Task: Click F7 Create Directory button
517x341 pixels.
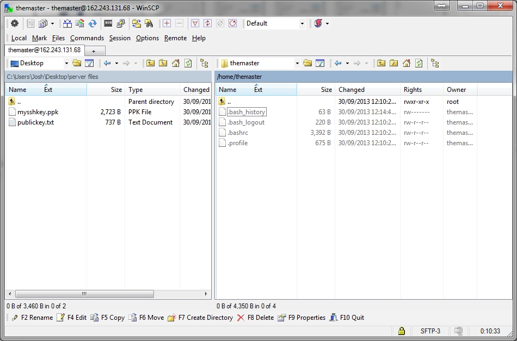Action: 200,318
